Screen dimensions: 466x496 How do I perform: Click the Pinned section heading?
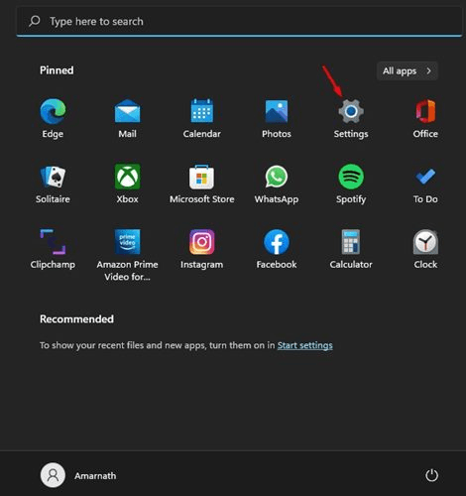tap(57, 70)
